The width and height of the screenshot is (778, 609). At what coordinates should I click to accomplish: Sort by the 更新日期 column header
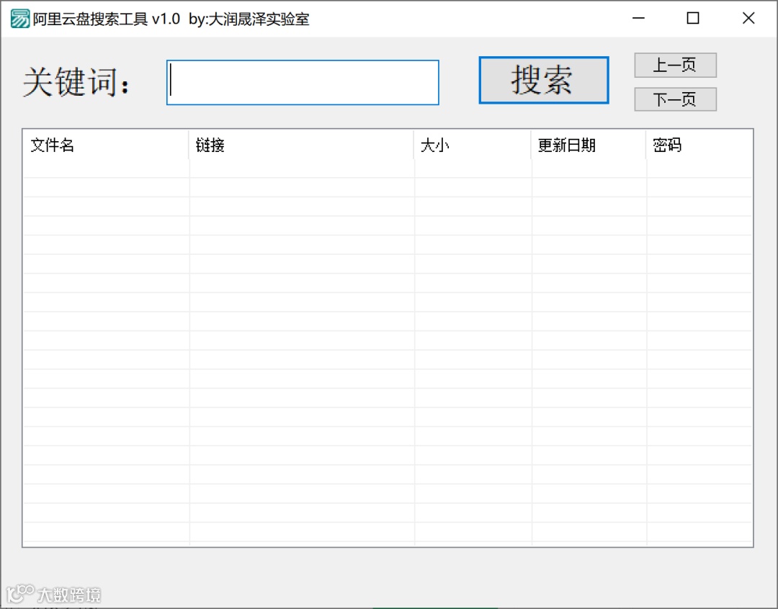point(589,145)
